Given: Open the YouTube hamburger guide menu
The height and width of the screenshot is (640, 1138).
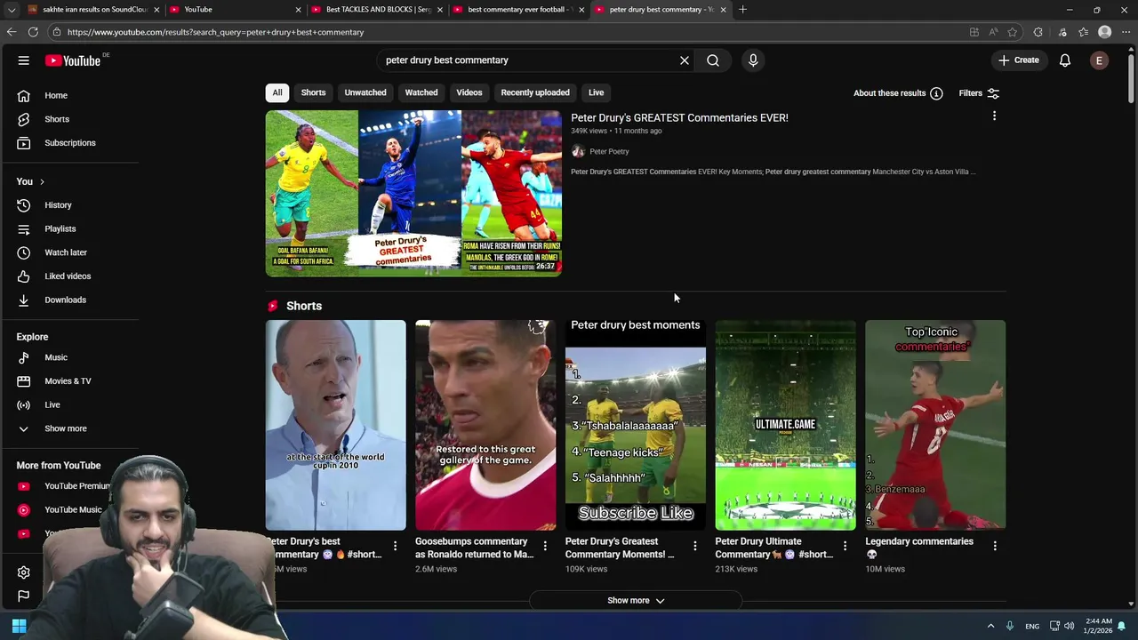Looking at the screenshot, I should [24, 60].
